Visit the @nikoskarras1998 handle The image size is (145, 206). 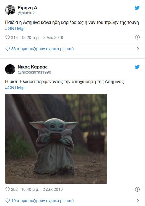click(x=34, y=72)
